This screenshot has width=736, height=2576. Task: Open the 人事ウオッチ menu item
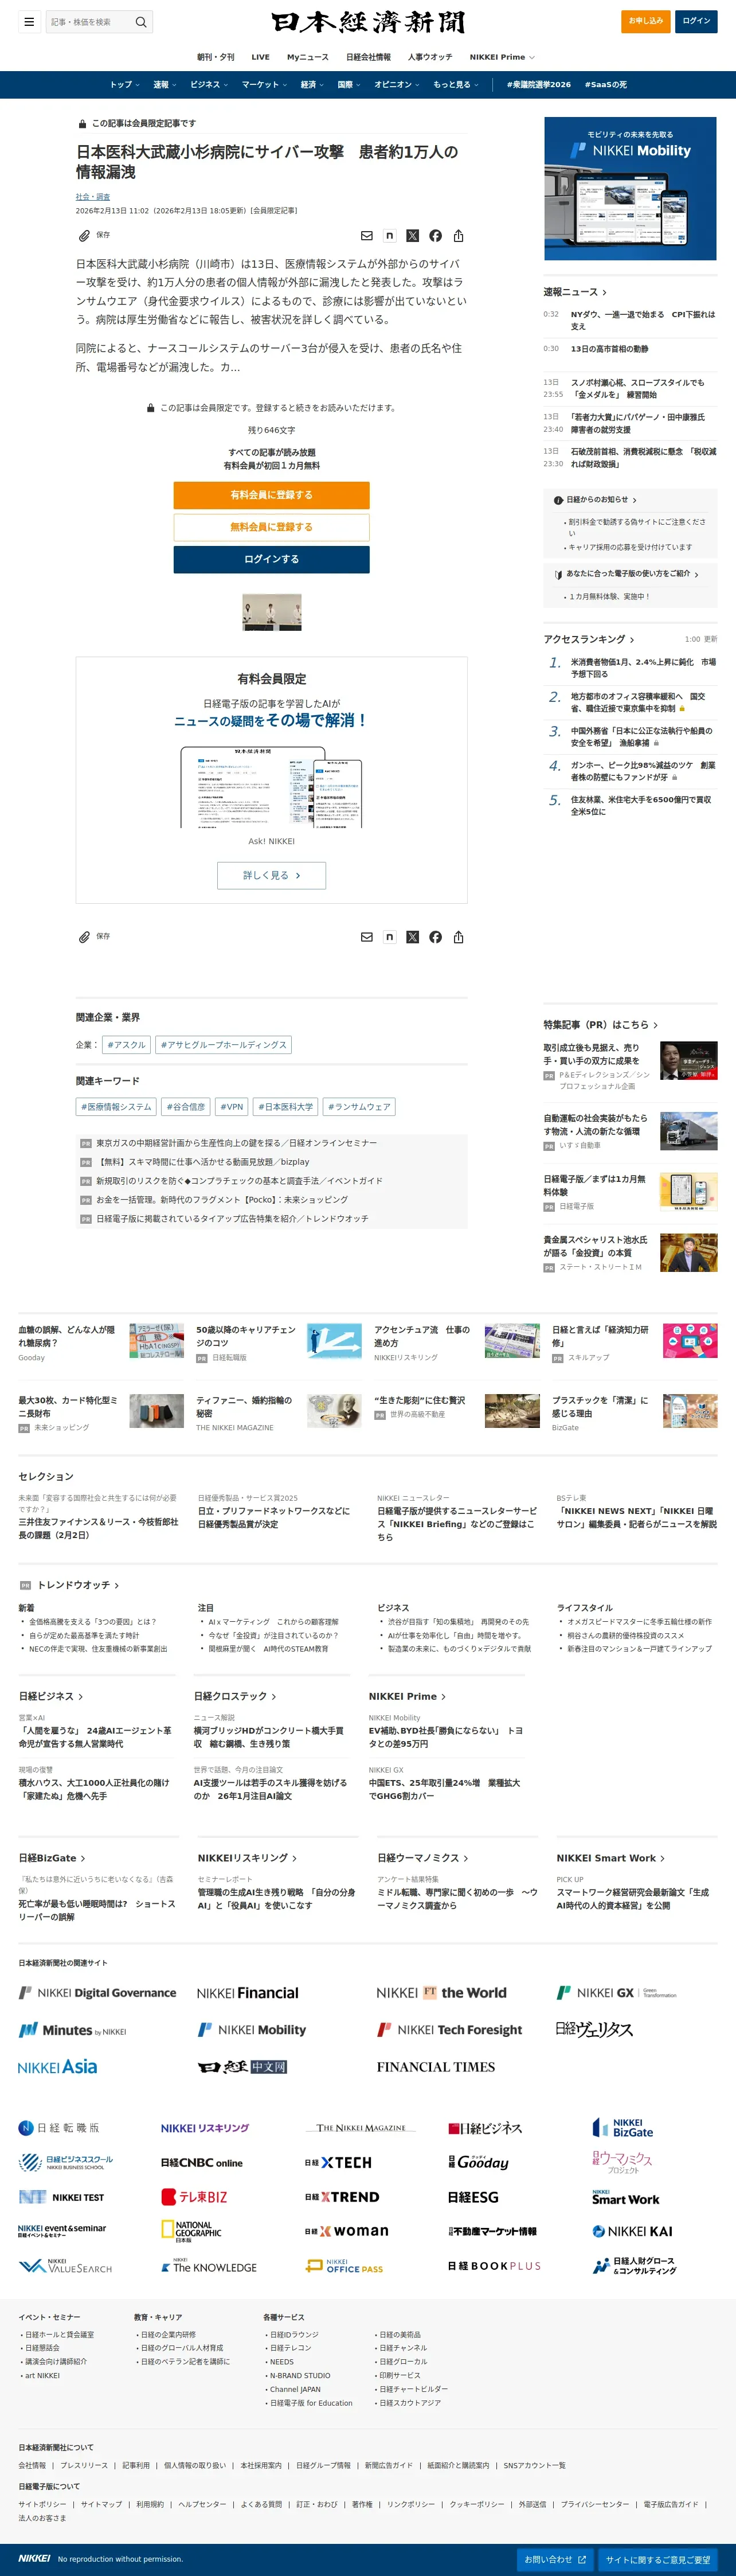click(430, 57)
